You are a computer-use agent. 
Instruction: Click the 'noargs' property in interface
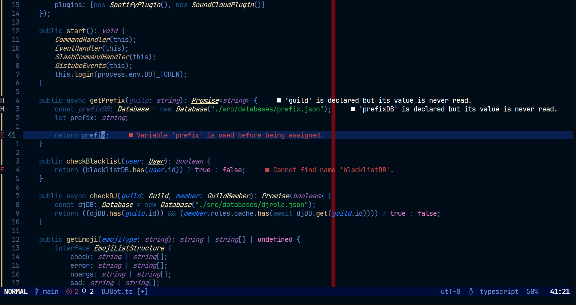(82, 274)
